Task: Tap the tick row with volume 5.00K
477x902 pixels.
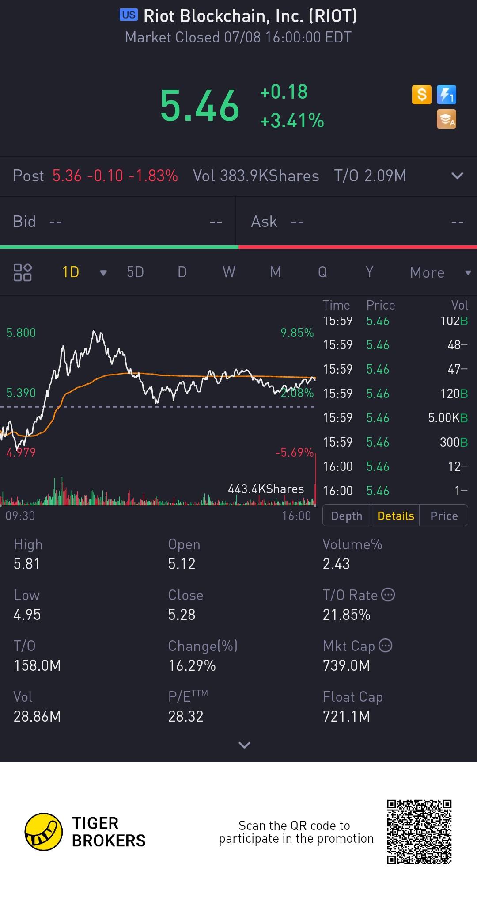Action: coord(395,418)
